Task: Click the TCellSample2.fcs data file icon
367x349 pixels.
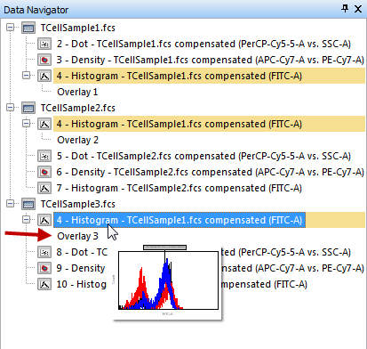Action: tap(28, 108)
